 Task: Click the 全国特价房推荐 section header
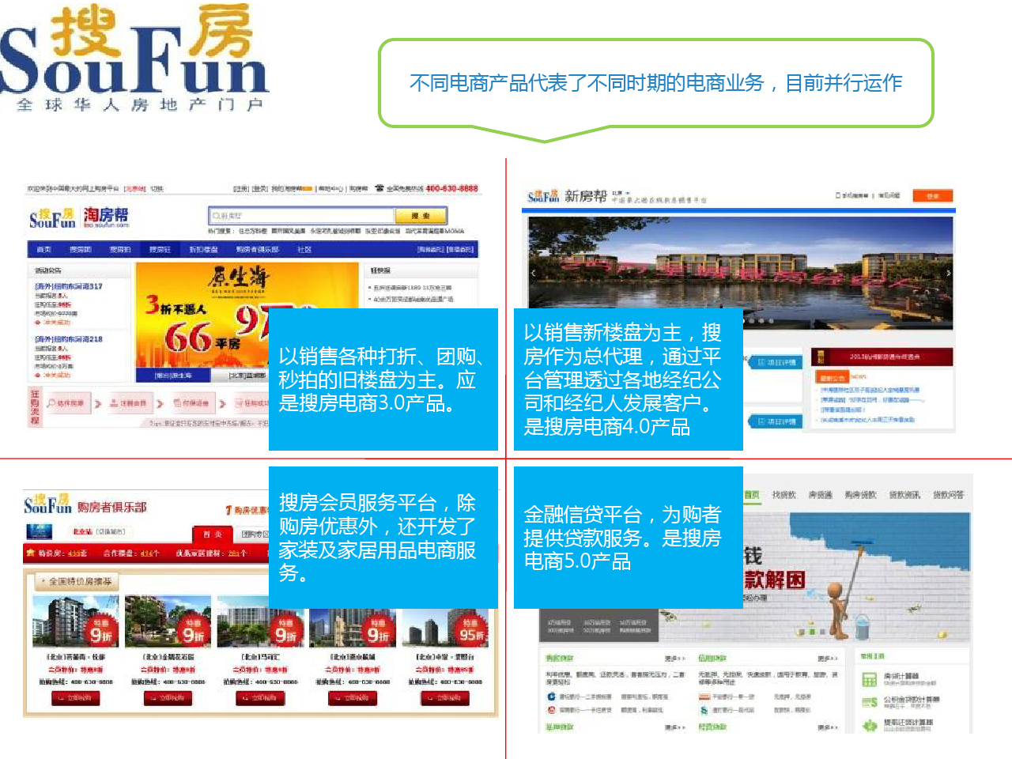(77, 581)
